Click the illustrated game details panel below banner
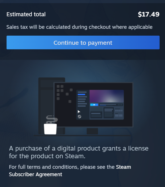 point(107,113)
